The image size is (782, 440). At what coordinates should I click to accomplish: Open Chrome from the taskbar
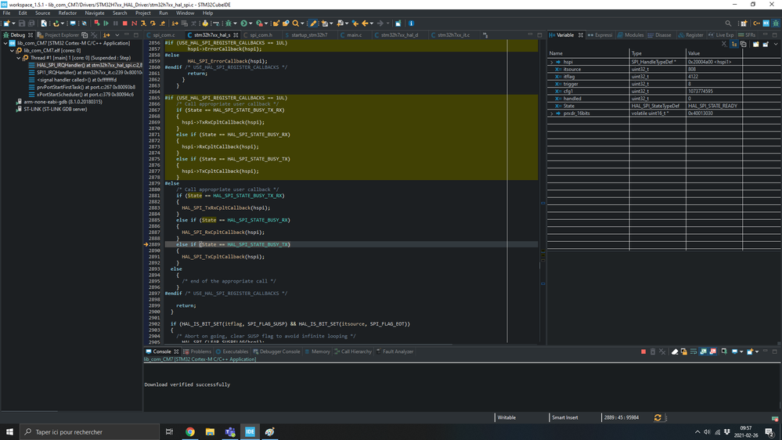pyautogui.click(x=190, y=432)
